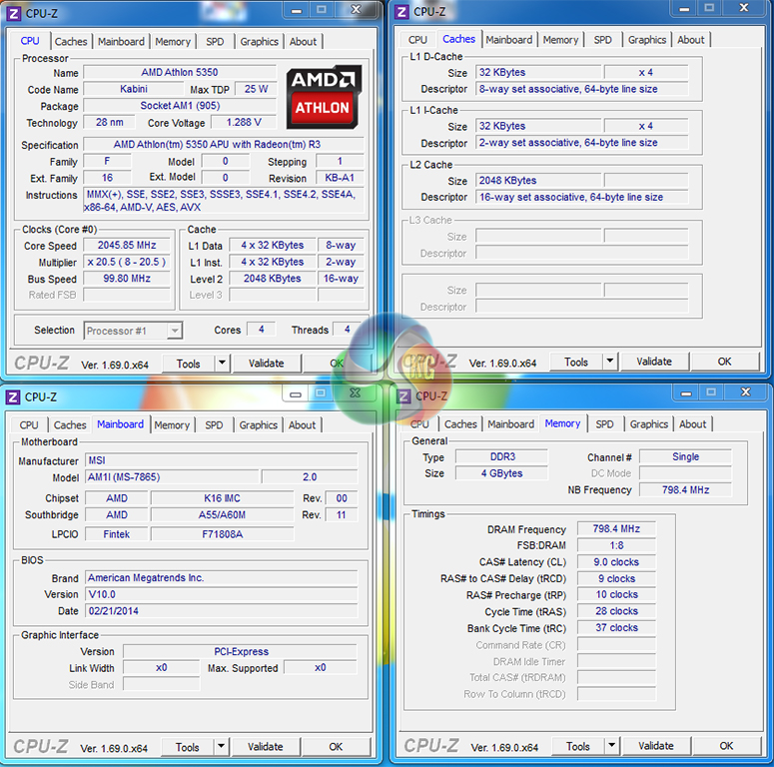Expand the Tools dropdown arrow in the CPU window
Viewport: 774px width, 767px height.
222,364
